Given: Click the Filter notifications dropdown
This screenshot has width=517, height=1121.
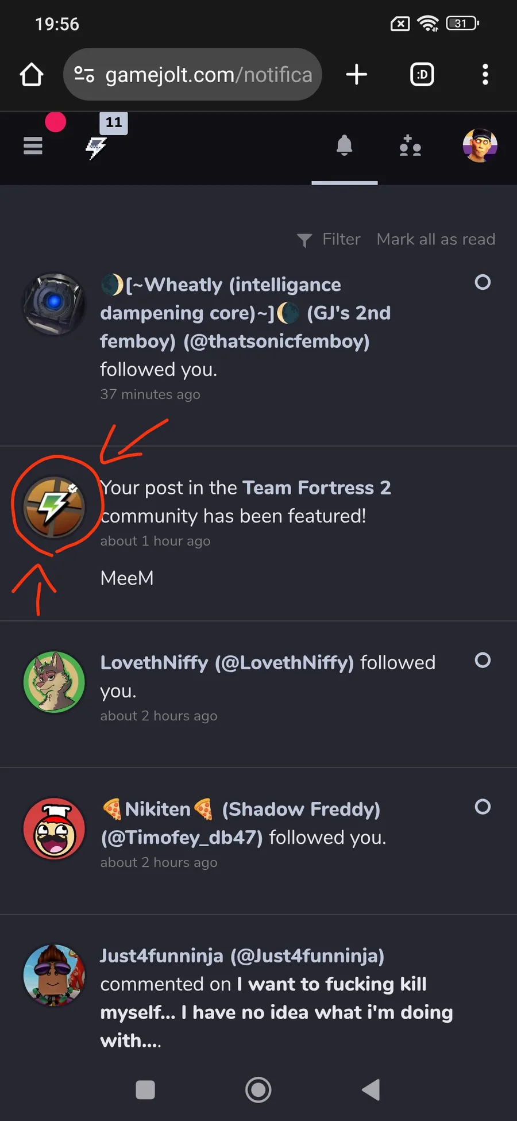Looking at the screenshot, I should click(329, 239).
